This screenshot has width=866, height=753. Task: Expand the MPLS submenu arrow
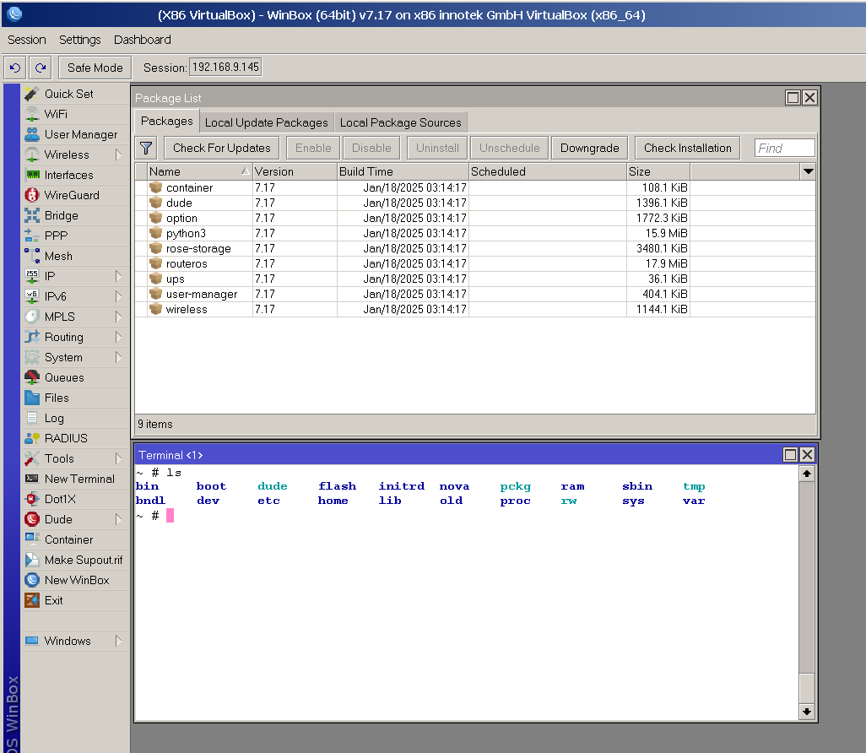pyautogui.click(x=118, y=317)
